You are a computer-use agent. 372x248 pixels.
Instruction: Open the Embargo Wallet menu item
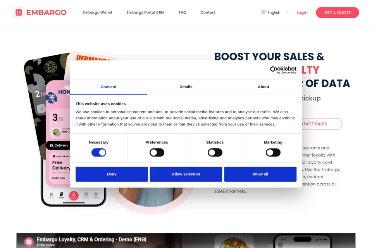[97, 12]
